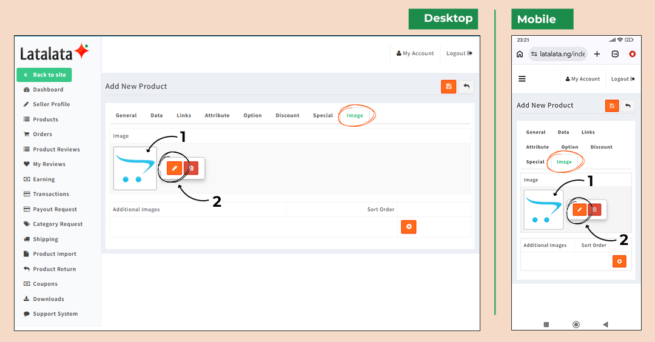
Task: Click the mobile orange save icon
Action: point(612,106)
